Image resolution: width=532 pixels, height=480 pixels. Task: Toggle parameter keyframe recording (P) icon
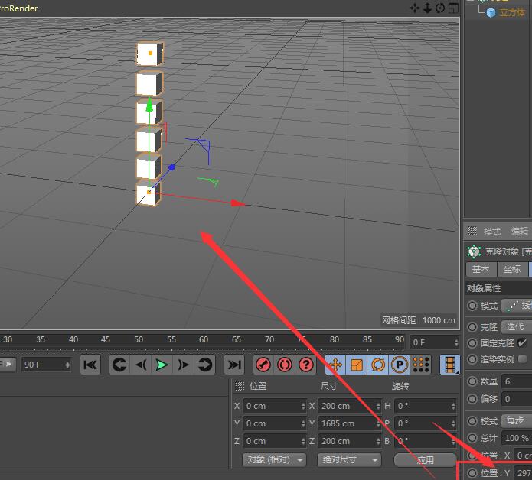pos(399,365)
